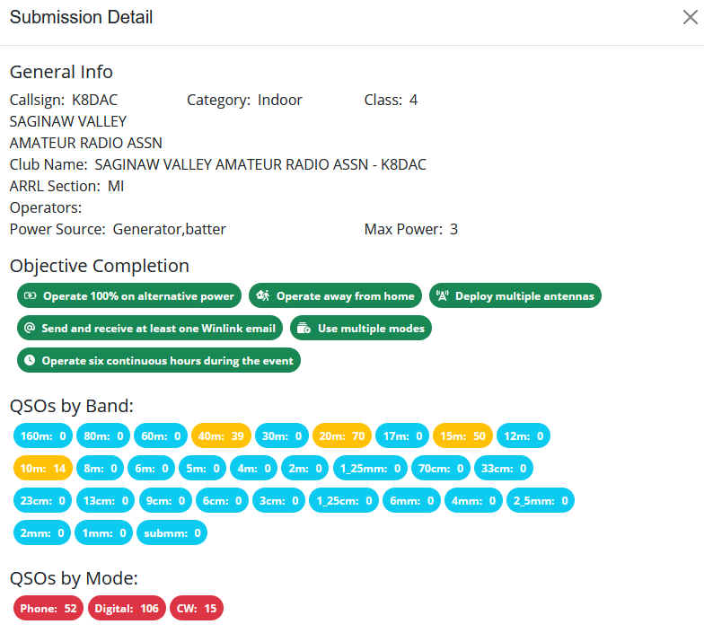Select the 40m: 39 band badge
704x642 pixels.
tap(221, 435)
